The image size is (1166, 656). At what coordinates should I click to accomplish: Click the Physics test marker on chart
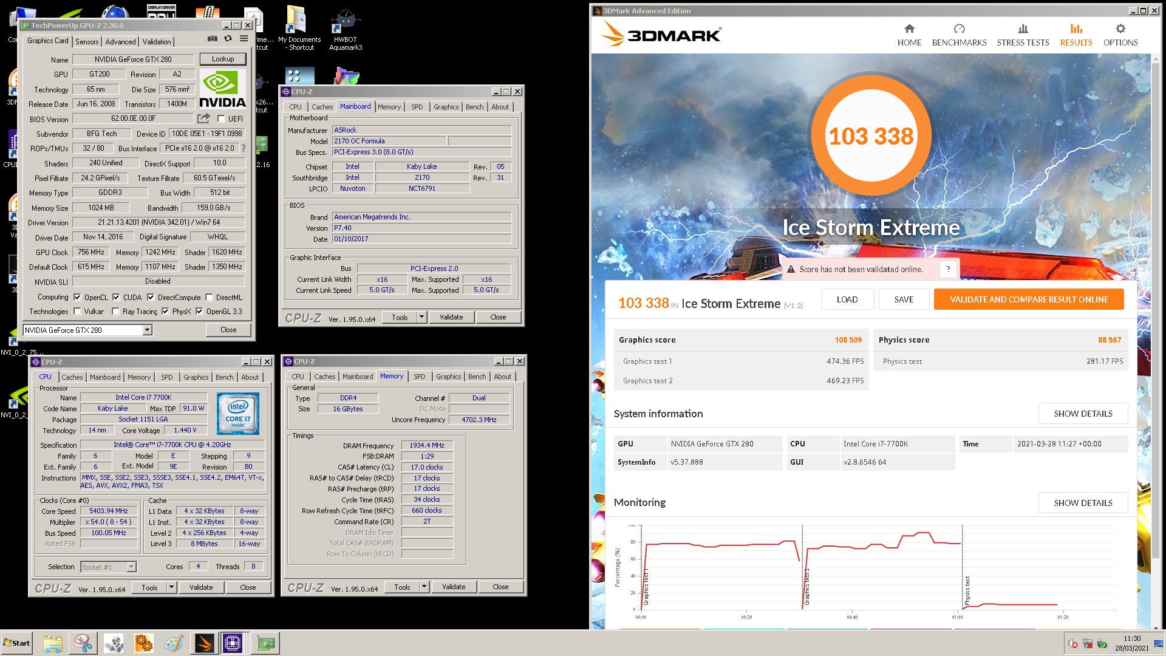coord(967,591)
